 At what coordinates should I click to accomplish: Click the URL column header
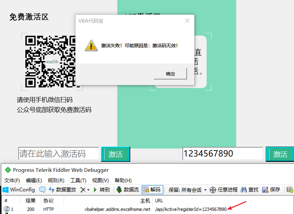159,201
